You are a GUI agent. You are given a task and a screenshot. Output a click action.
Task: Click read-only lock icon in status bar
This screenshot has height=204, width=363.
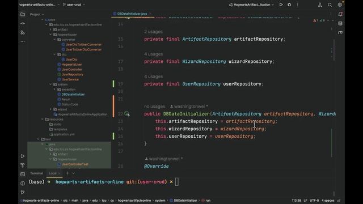click(x=339, y=201)
